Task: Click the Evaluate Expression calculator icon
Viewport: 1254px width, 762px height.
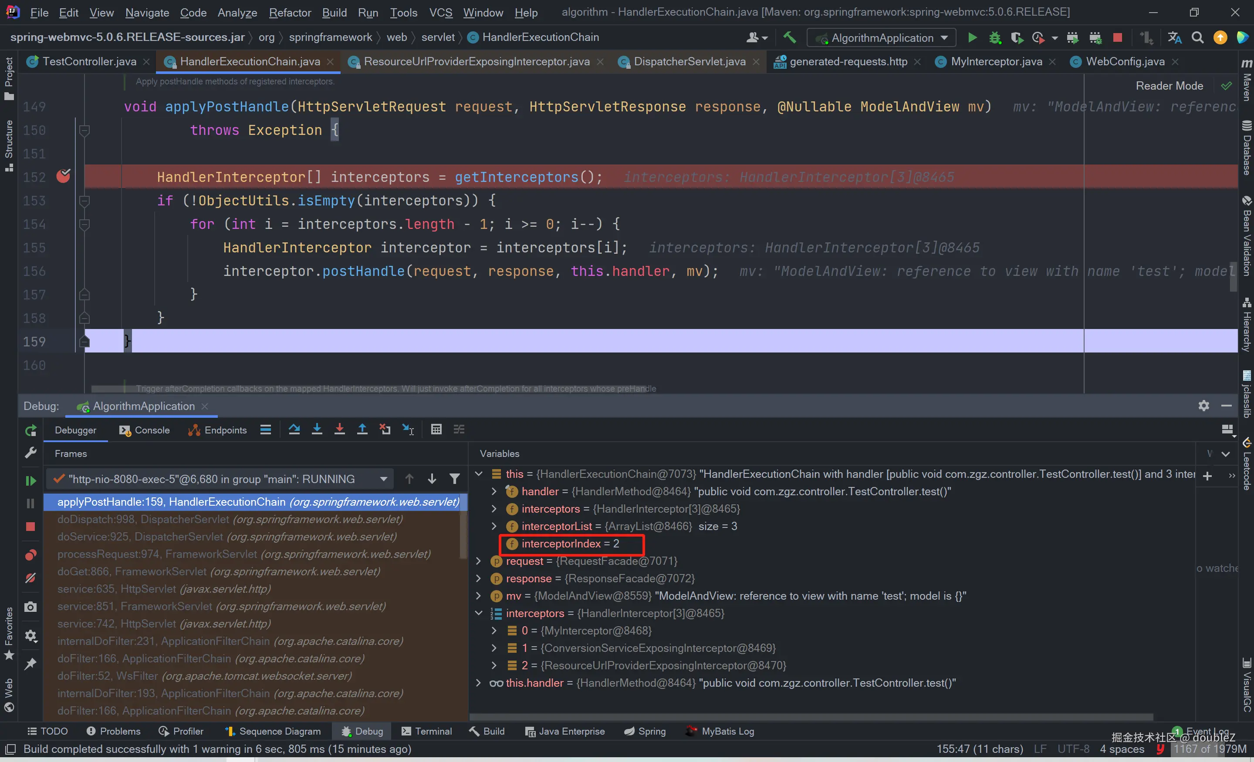Action: 436,430
